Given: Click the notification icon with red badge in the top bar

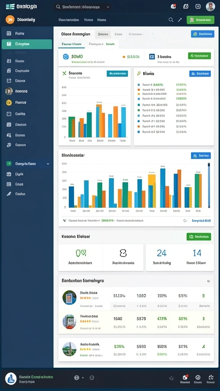Looking at the screenshot, I should point(173,6).
